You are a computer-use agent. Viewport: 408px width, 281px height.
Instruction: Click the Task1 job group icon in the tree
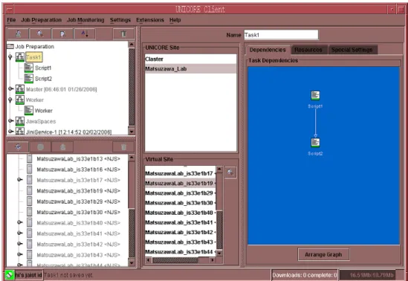click(x=20, y=57)
